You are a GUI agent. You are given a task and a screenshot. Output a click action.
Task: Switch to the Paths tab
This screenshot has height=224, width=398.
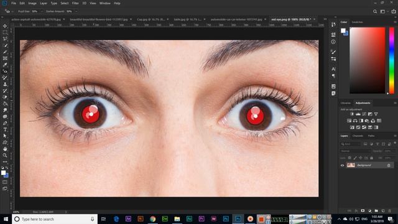coord(371,136)
